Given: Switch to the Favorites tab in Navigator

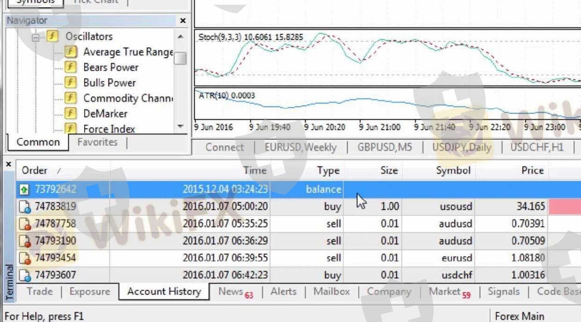Looking at the screenshot, I should [97, 142].
